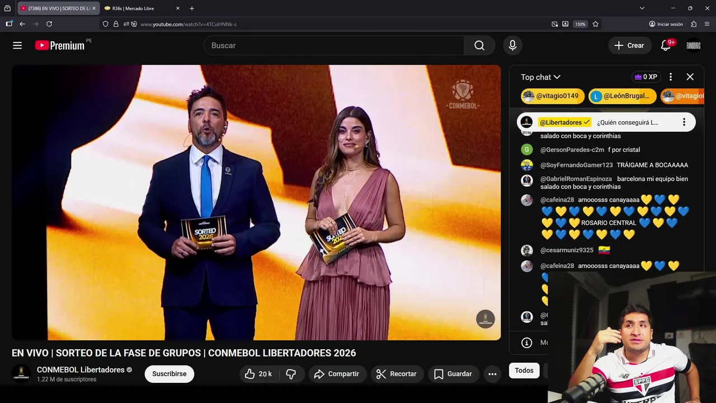This screenshot has height=403, width=716.
Task: Select the first @vitagio0149 chip
Action: 553,96
